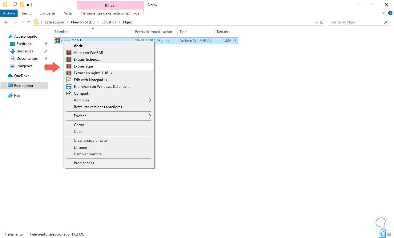This screenshot has width=394, height=238.
Task: Choose Cambiar nombre in the context menu
Action: click(109, 154)
